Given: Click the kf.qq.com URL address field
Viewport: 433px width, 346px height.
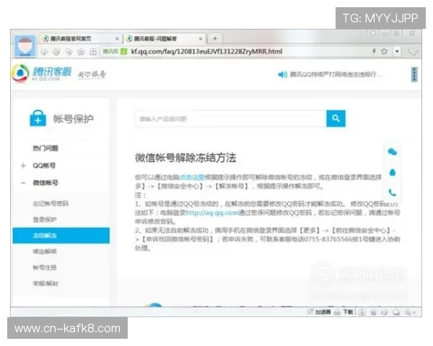Looking at the screenshot, I should pos(206,52).
